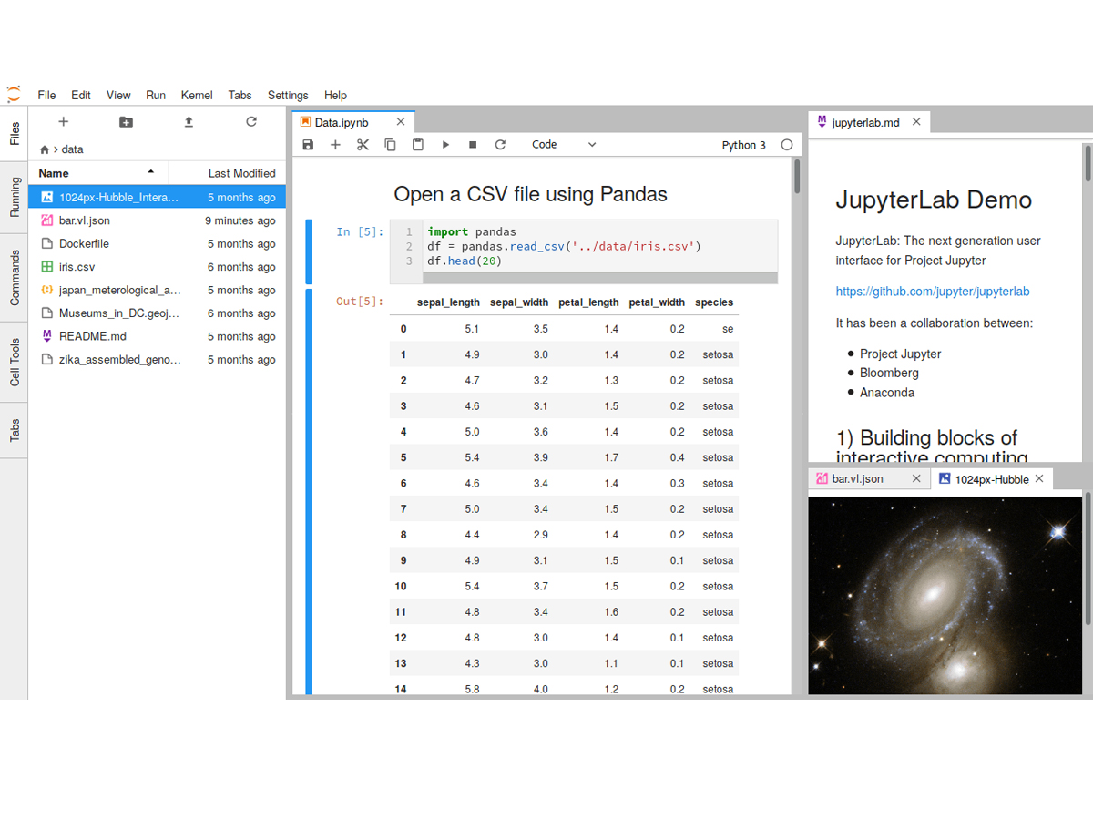Restart the kernel from the notebook toolbar

point(500,145)
